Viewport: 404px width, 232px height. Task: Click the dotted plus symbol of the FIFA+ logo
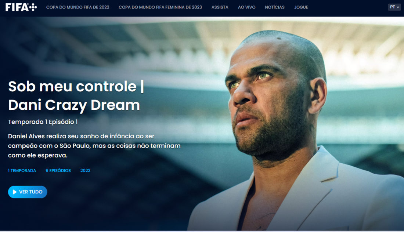click(33, 7)
